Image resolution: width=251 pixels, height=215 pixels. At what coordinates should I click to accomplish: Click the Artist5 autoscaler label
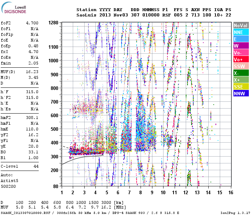pyautogui.click(x=9, y=181)
